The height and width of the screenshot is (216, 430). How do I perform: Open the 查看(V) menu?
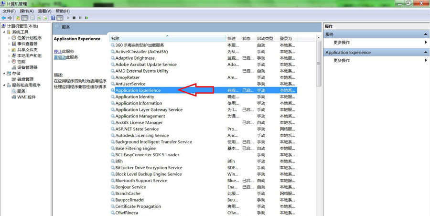[x=45, y=11]
